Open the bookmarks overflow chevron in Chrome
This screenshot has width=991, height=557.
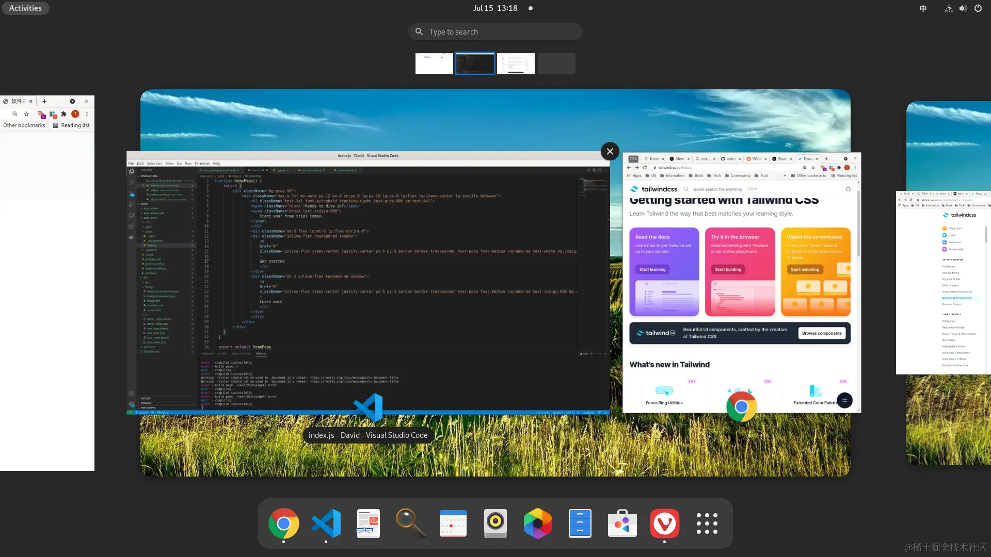tap(785, 175)
